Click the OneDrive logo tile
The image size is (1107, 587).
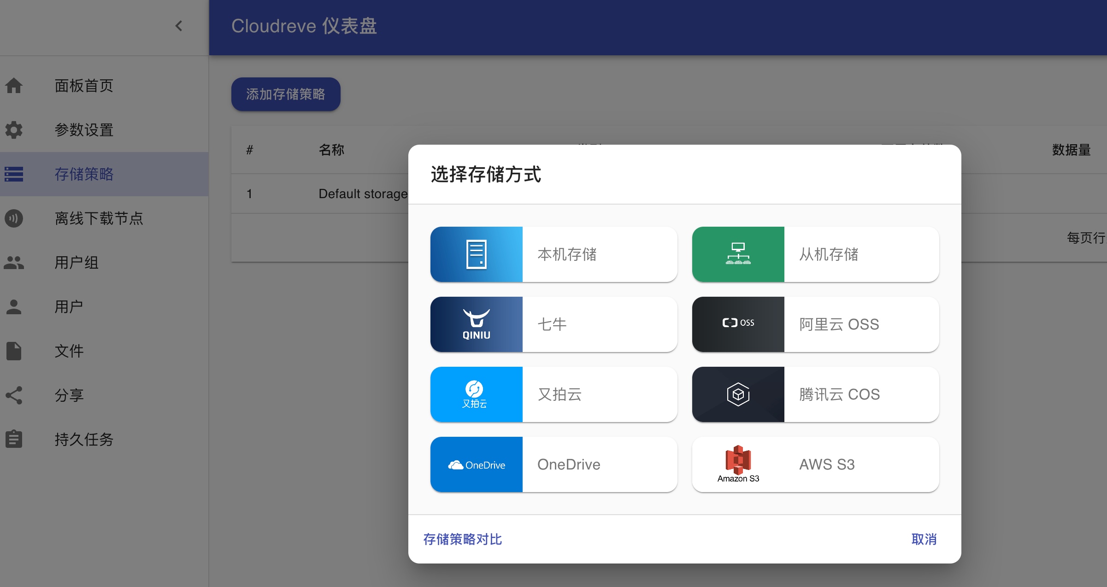coord(477,464)
